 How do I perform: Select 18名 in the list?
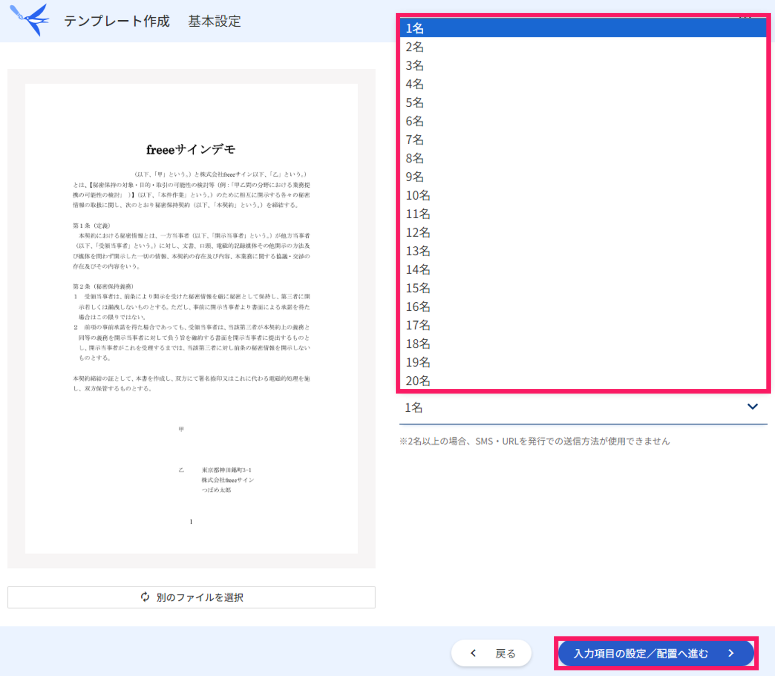click(x=583, y=343)
